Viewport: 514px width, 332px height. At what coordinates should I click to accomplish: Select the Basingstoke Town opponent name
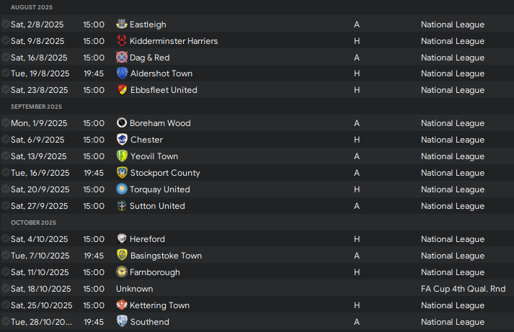[x=166, y=256]
